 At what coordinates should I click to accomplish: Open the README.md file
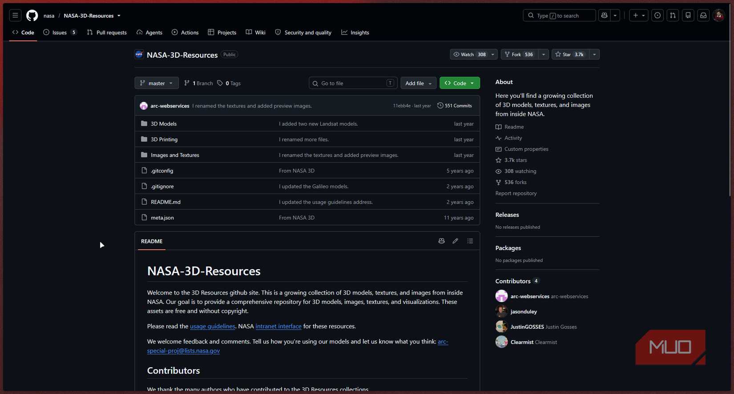[x=165, y=202]
